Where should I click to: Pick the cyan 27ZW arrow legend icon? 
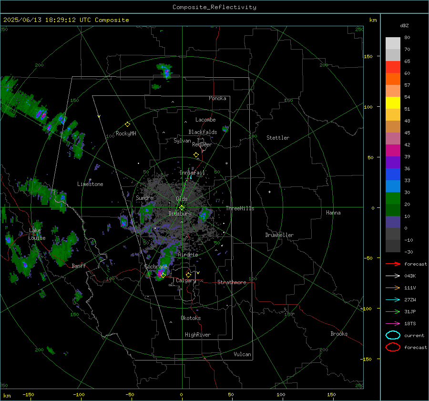coord(393,300)
